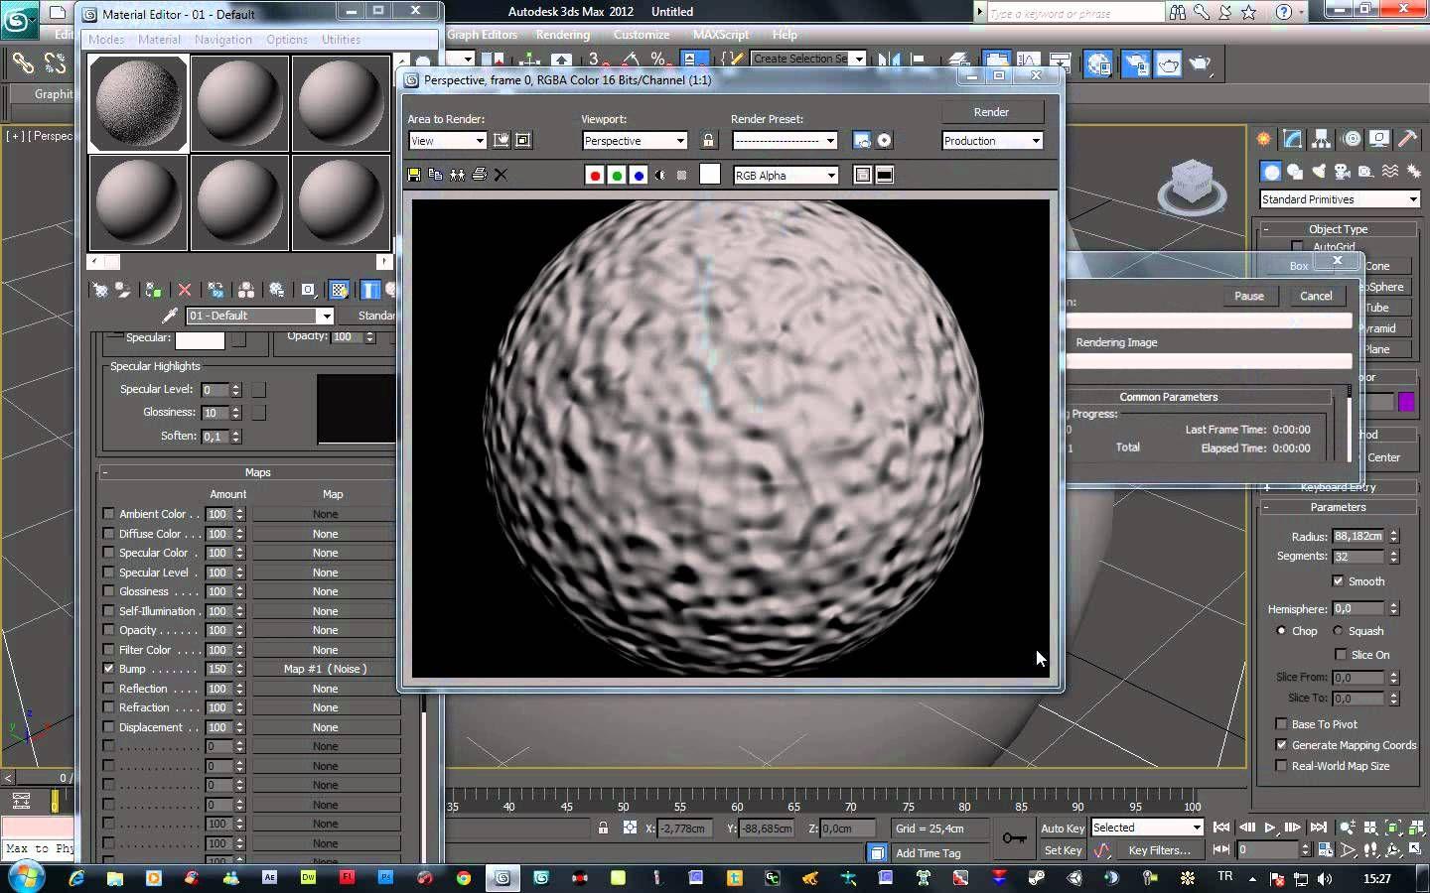Click the Auto Region Selected icon

pos(523,140)
